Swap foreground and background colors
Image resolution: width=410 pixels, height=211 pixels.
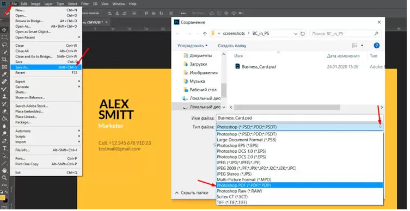coord(7,192)
